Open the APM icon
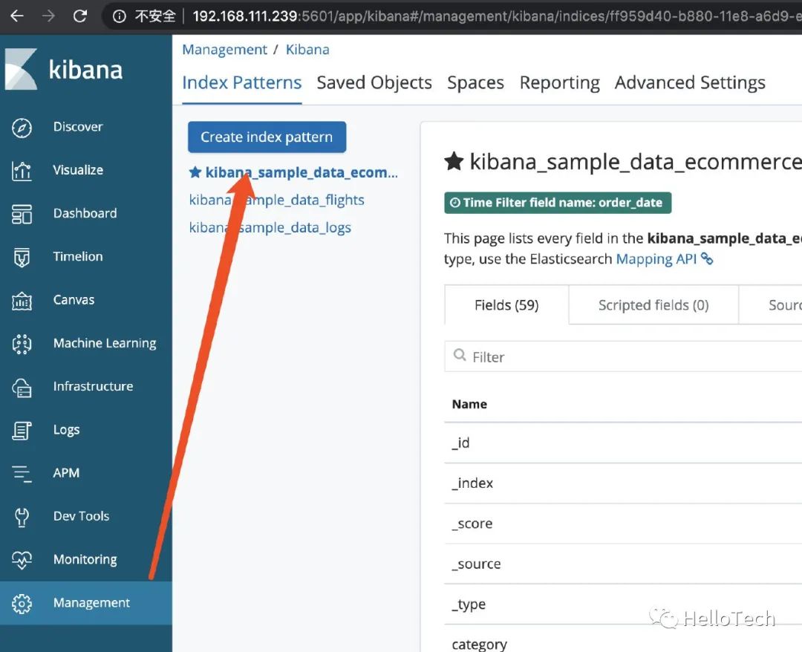 [22, 473]
